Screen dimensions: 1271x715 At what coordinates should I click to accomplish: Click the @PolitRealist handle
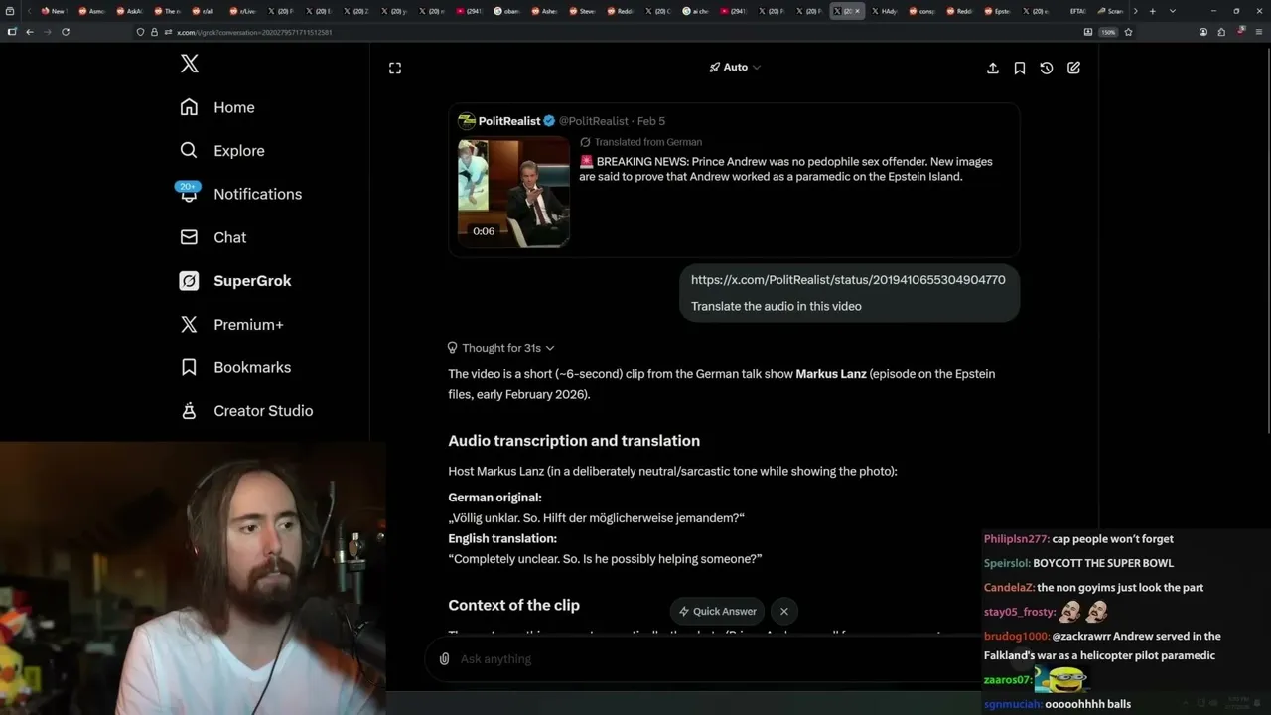(594, 121)
